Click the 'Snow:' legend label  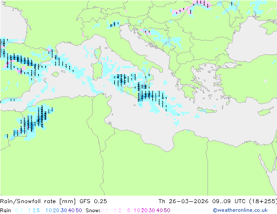point(93,211)
